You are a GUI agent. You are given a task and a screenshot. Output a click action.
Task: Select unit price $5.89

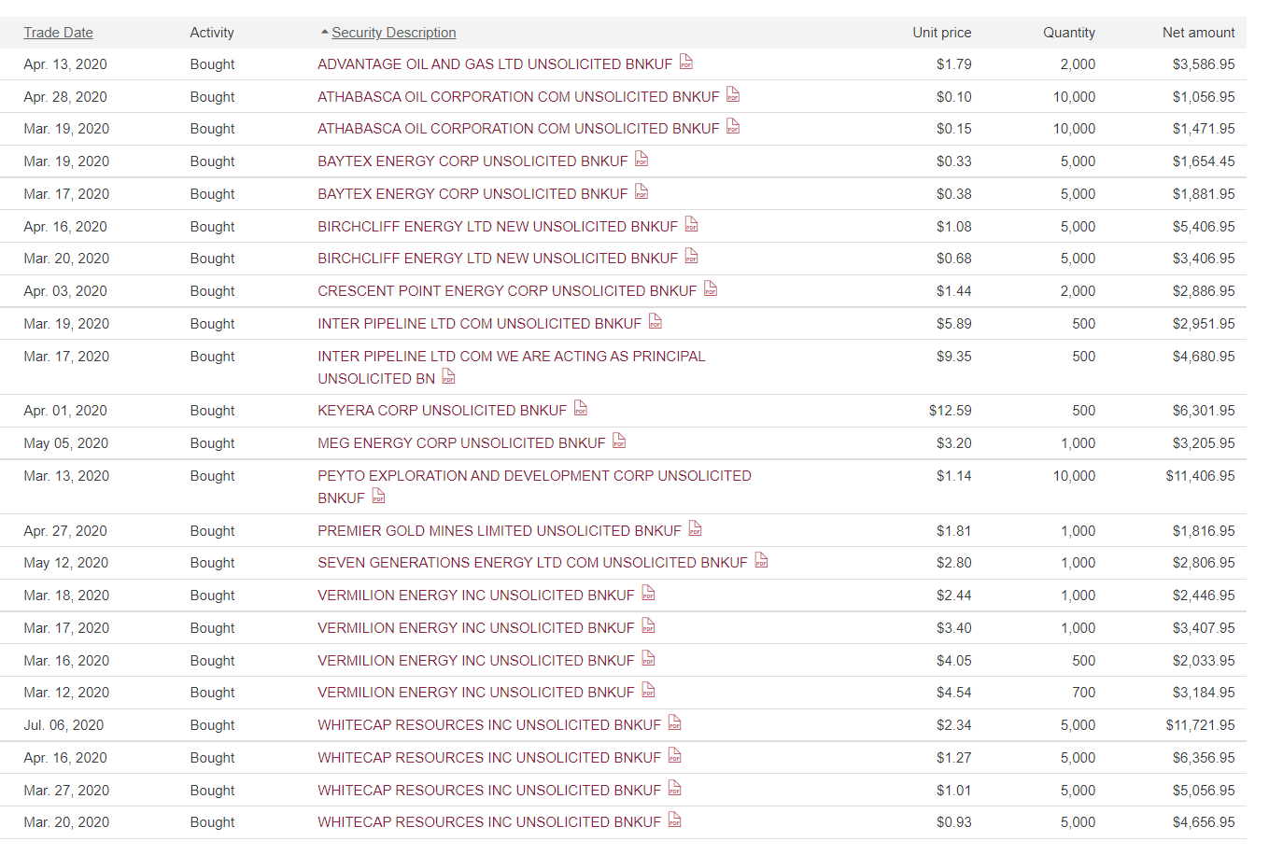pos(954,324)
